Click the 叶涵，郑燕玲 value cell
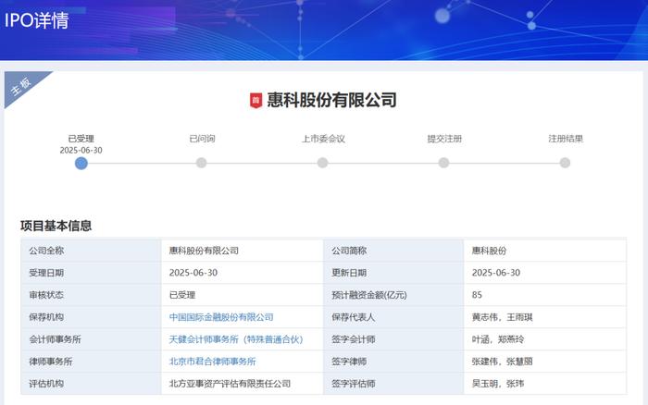 click(544, 339)
